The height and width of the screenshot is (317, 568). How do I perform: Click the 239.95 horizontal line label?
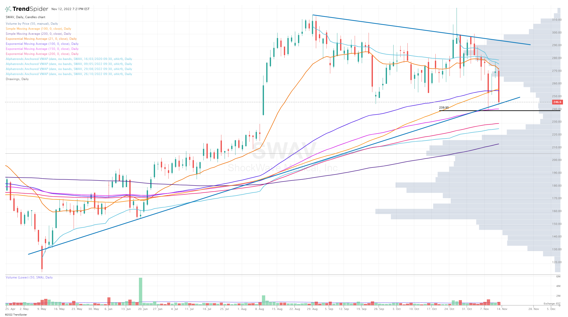[444, 108]
